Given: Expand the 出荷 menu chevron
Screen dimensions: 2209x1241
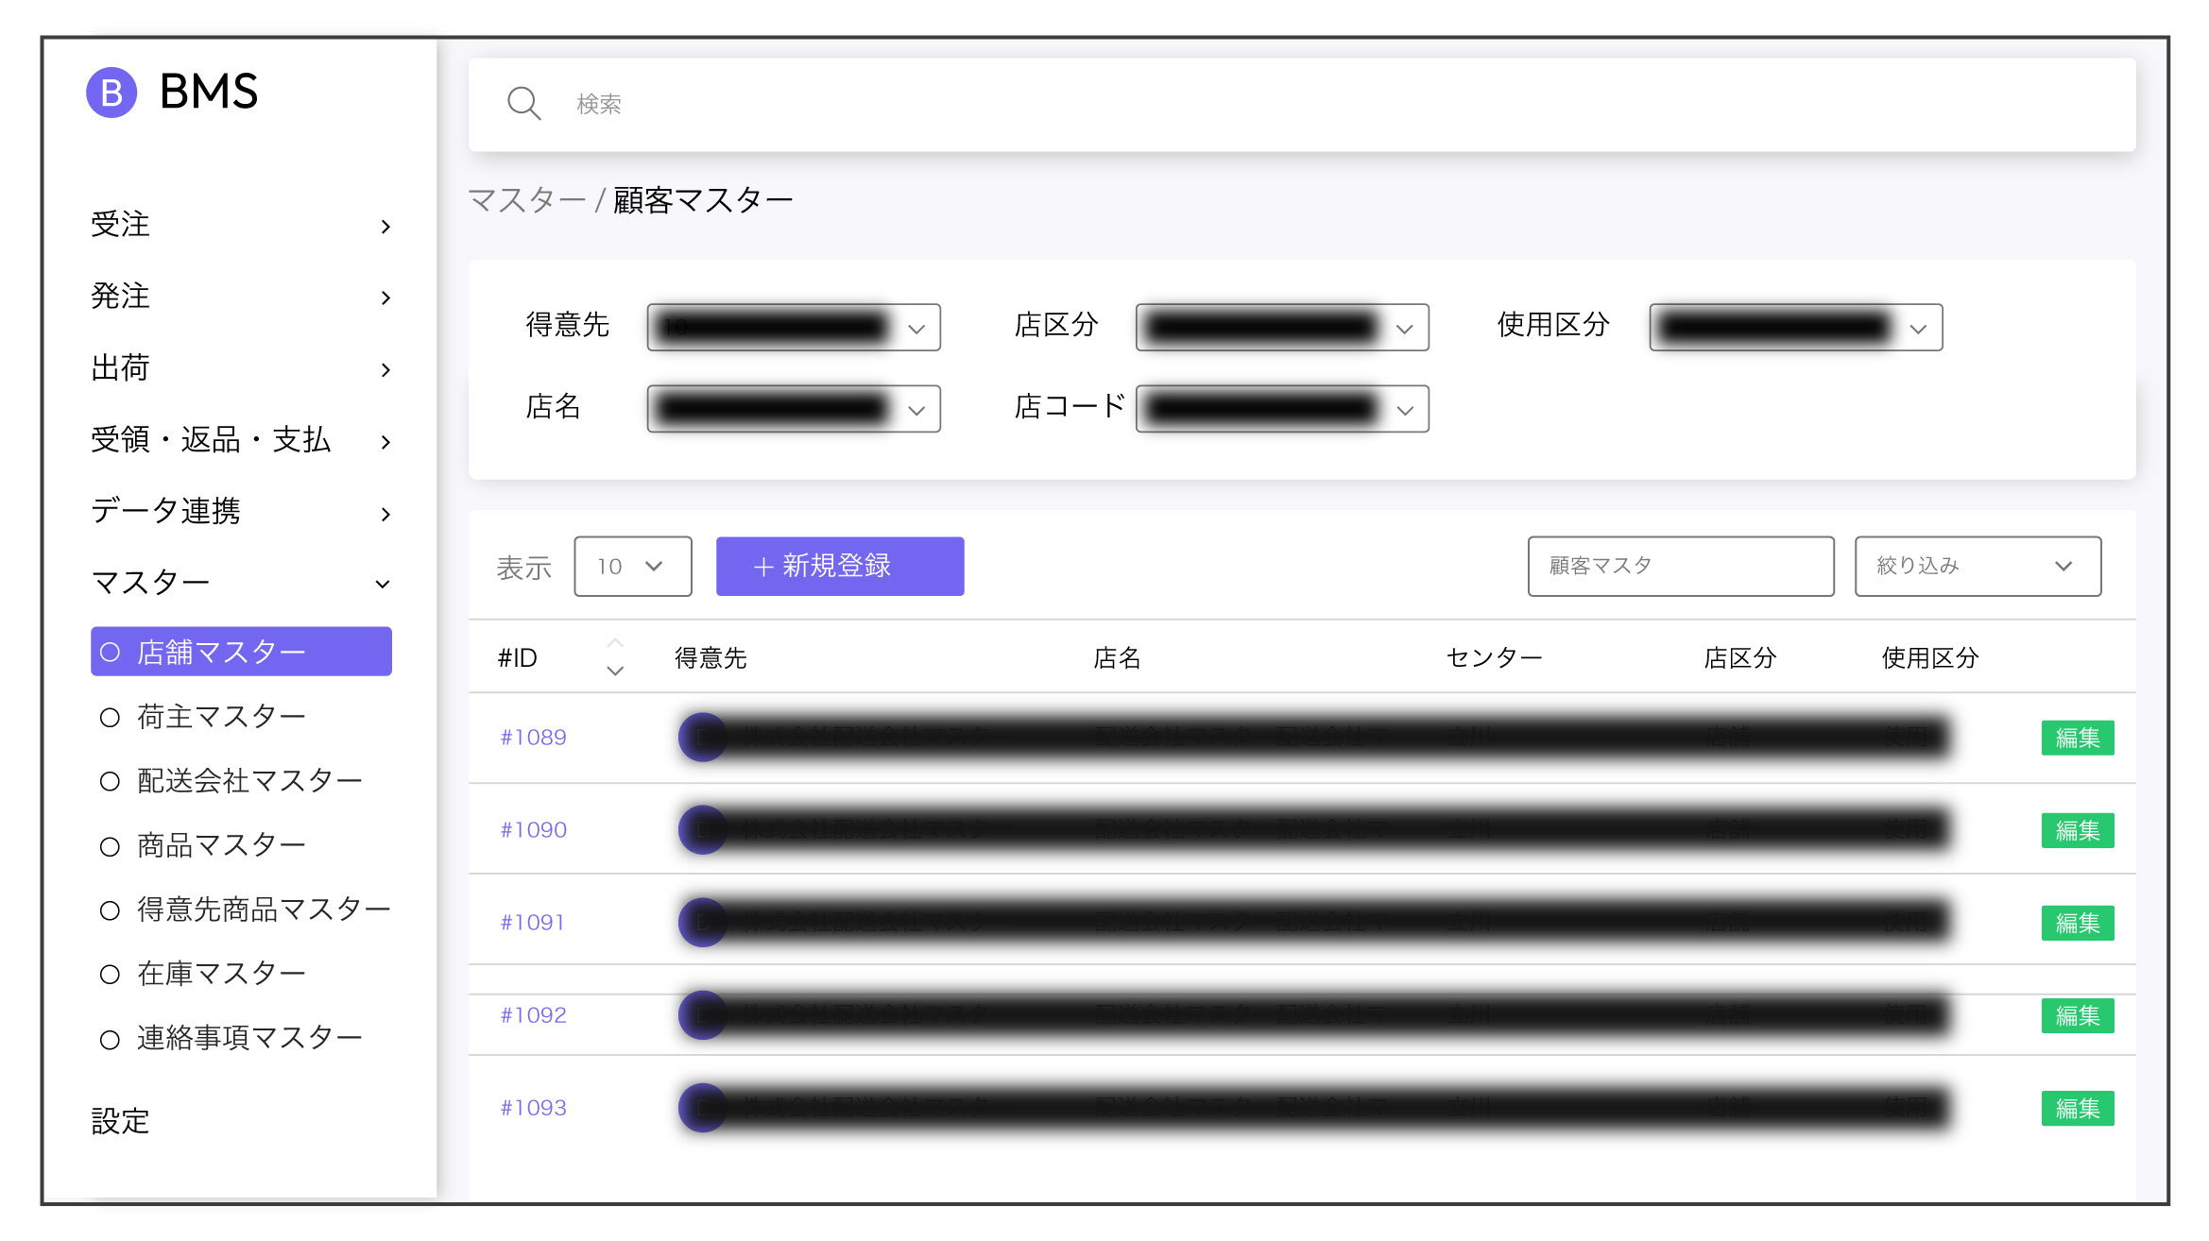Looking at the screenshot, I should (x=385, y=370).
